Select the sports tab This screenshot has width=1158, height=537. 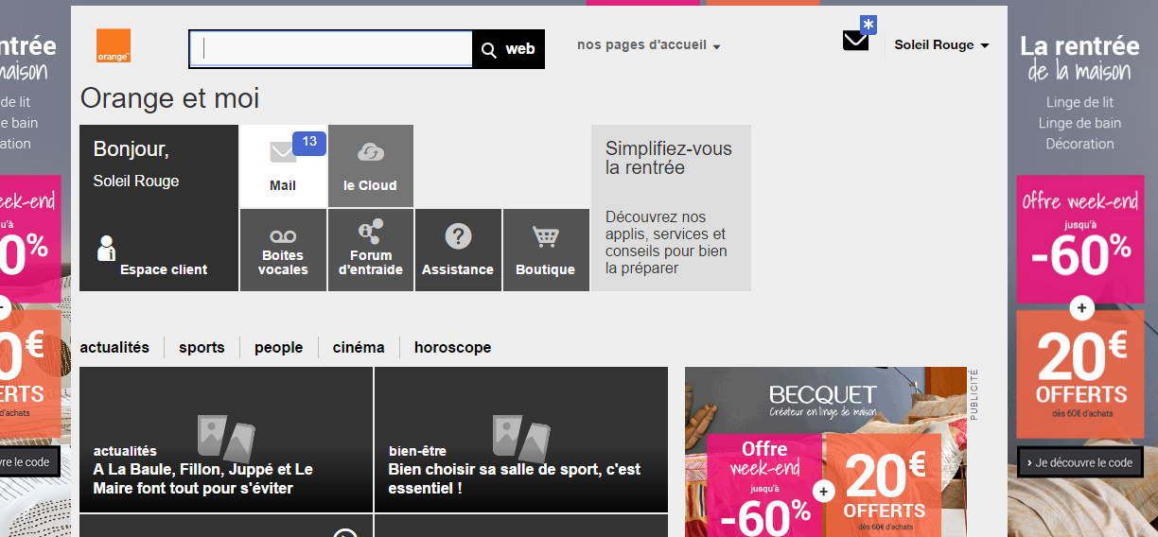pos(202,347)
